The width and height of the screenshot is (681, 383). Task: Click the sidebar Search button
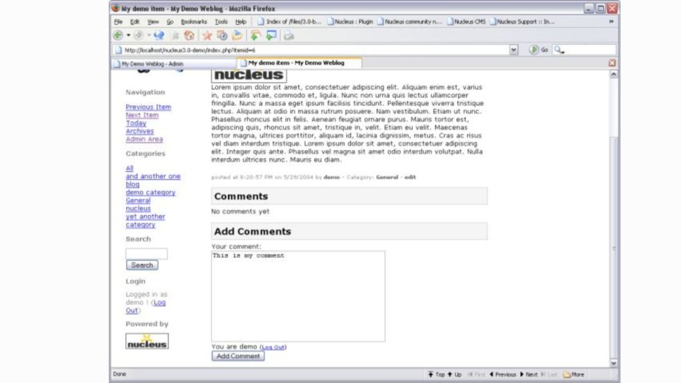click(142, 265)
